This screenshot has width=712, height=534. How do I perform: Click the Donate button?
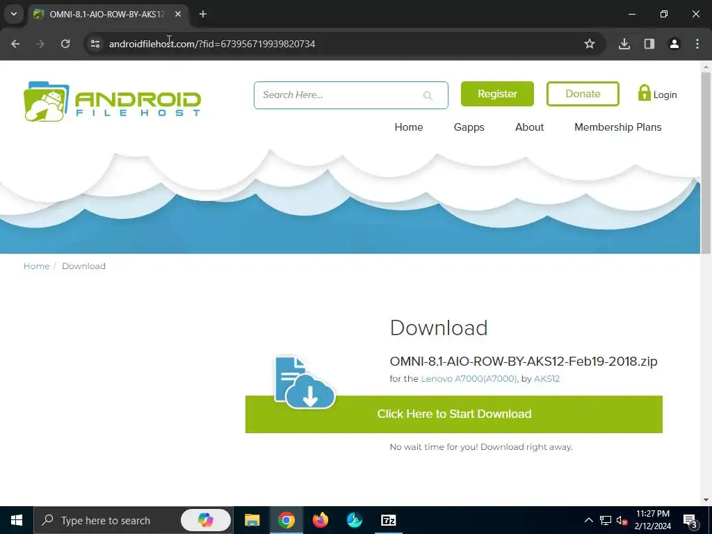583,94
